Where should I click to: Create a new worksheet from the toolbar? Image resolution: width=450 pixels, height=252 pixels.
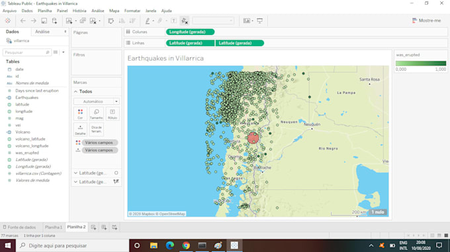(69, 20)
